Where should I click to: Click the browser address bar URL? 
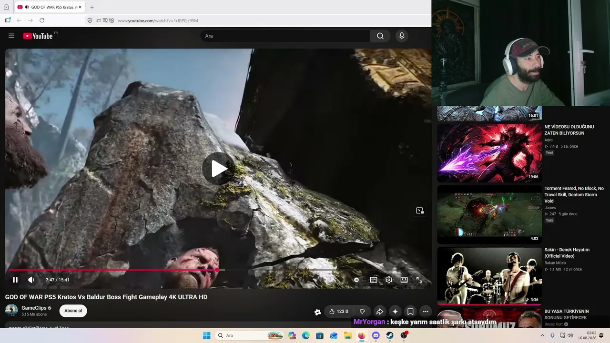point(158,20)
